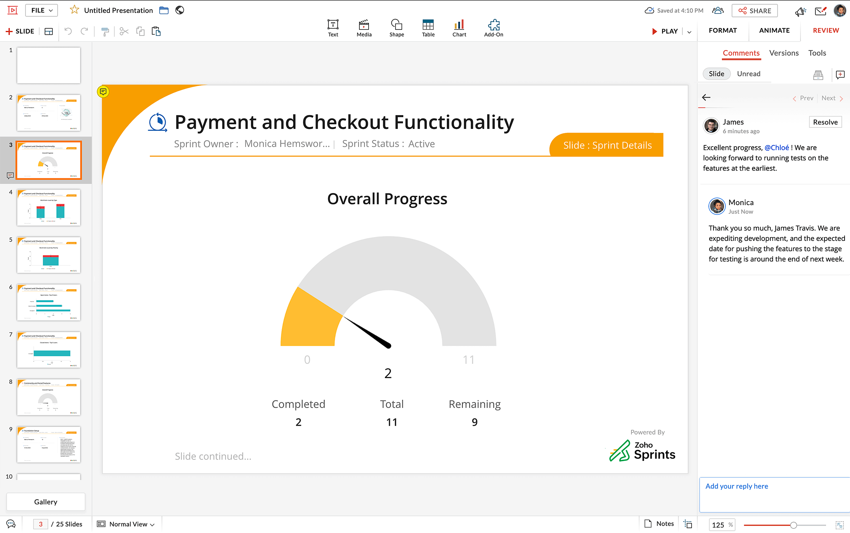This screenshot has height=533, width=850.
Task: Insert a Table from the toolbar
Action: pos(428,28)
